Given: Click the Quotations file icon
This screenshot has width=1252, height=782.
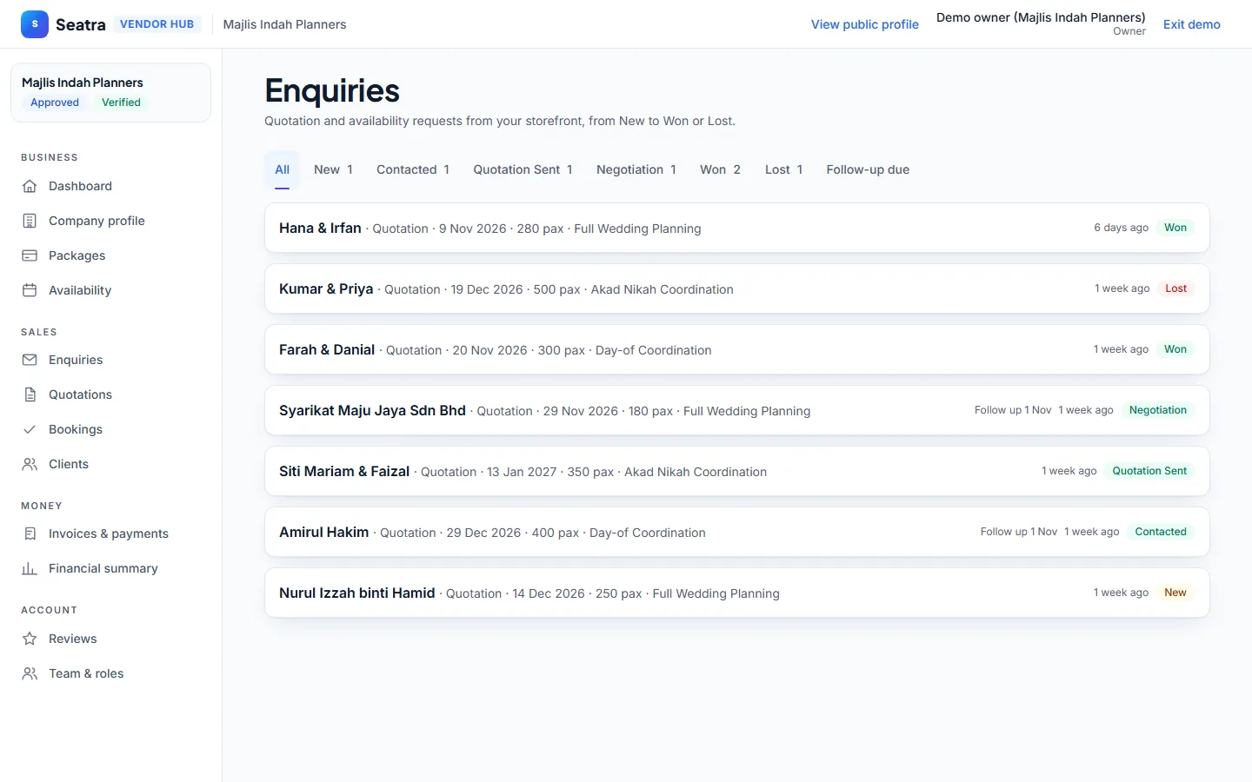Looking at the screenshot, I should [30, 394].
